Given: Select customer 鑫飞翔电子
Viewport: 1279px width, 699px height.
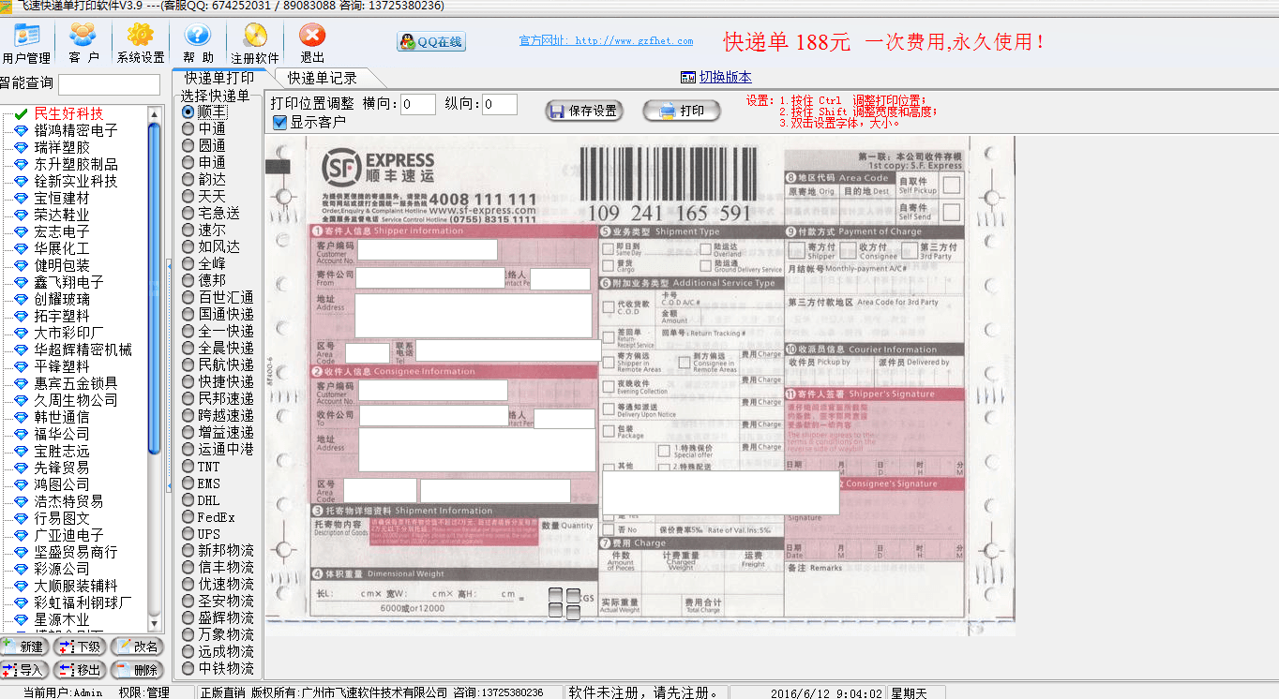Looking at the screenshot, I should tap(68, 282).
